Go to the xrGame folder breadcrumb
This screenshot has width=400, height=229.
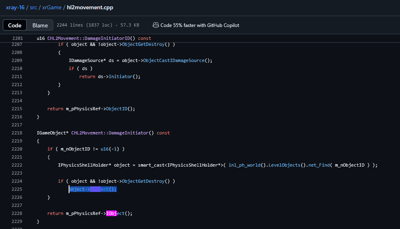[52, 7]
